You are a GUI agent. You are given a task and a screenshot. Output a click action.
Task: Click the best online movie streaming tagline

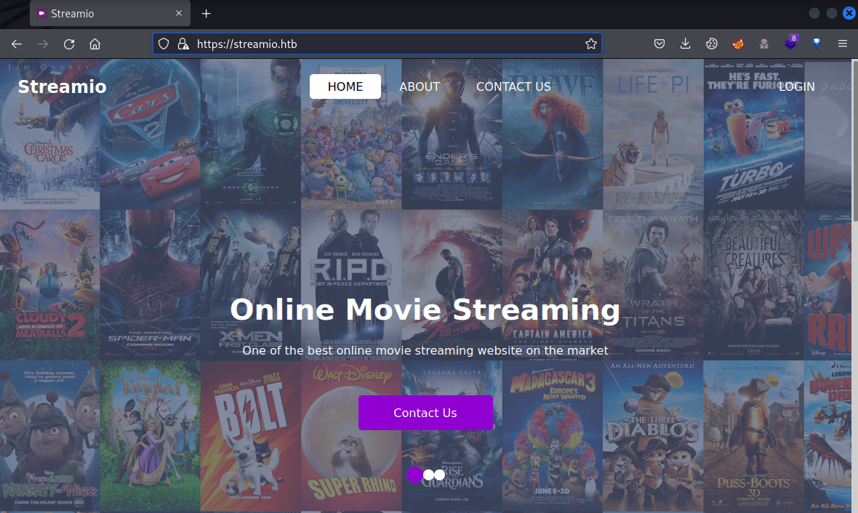pyautogui.click(x=425, y=350)
